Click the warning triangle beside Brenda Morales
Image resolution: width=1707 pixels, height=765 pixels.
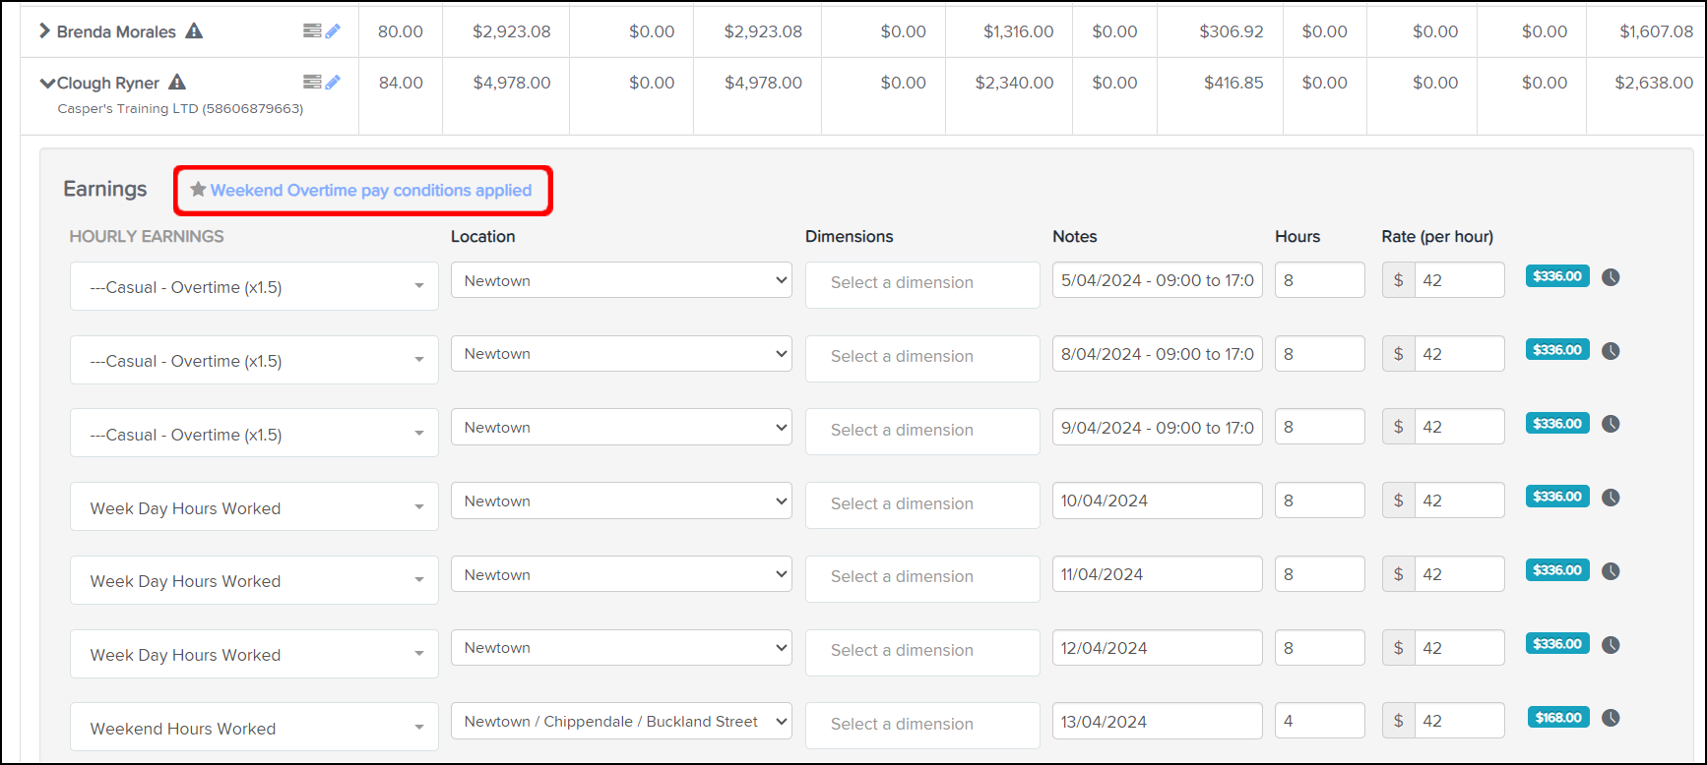tap(194, 31)
